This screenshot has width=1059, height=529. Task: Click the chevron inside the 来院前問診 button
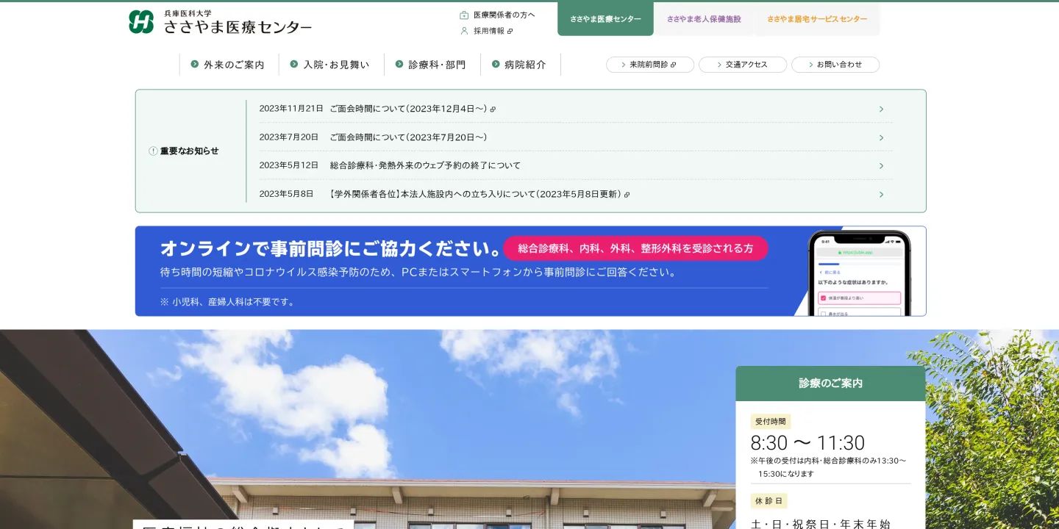point(624,65)
